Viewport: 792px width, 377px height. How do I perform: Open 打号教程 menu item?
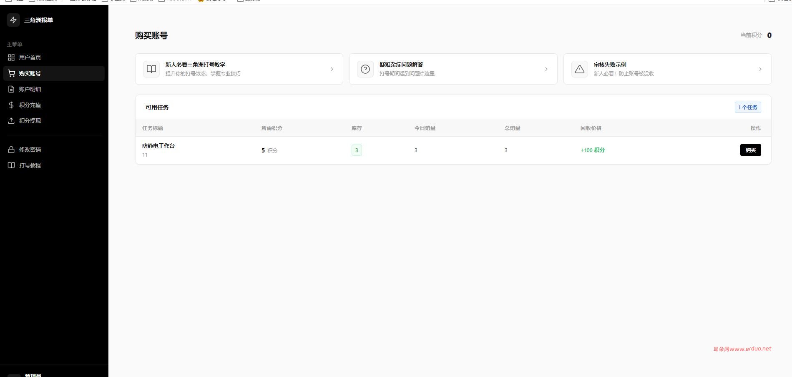54,165
